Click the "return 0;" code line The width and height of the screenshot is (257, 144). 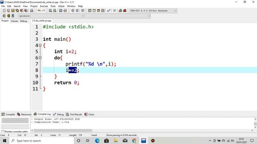tap(67, 83)
